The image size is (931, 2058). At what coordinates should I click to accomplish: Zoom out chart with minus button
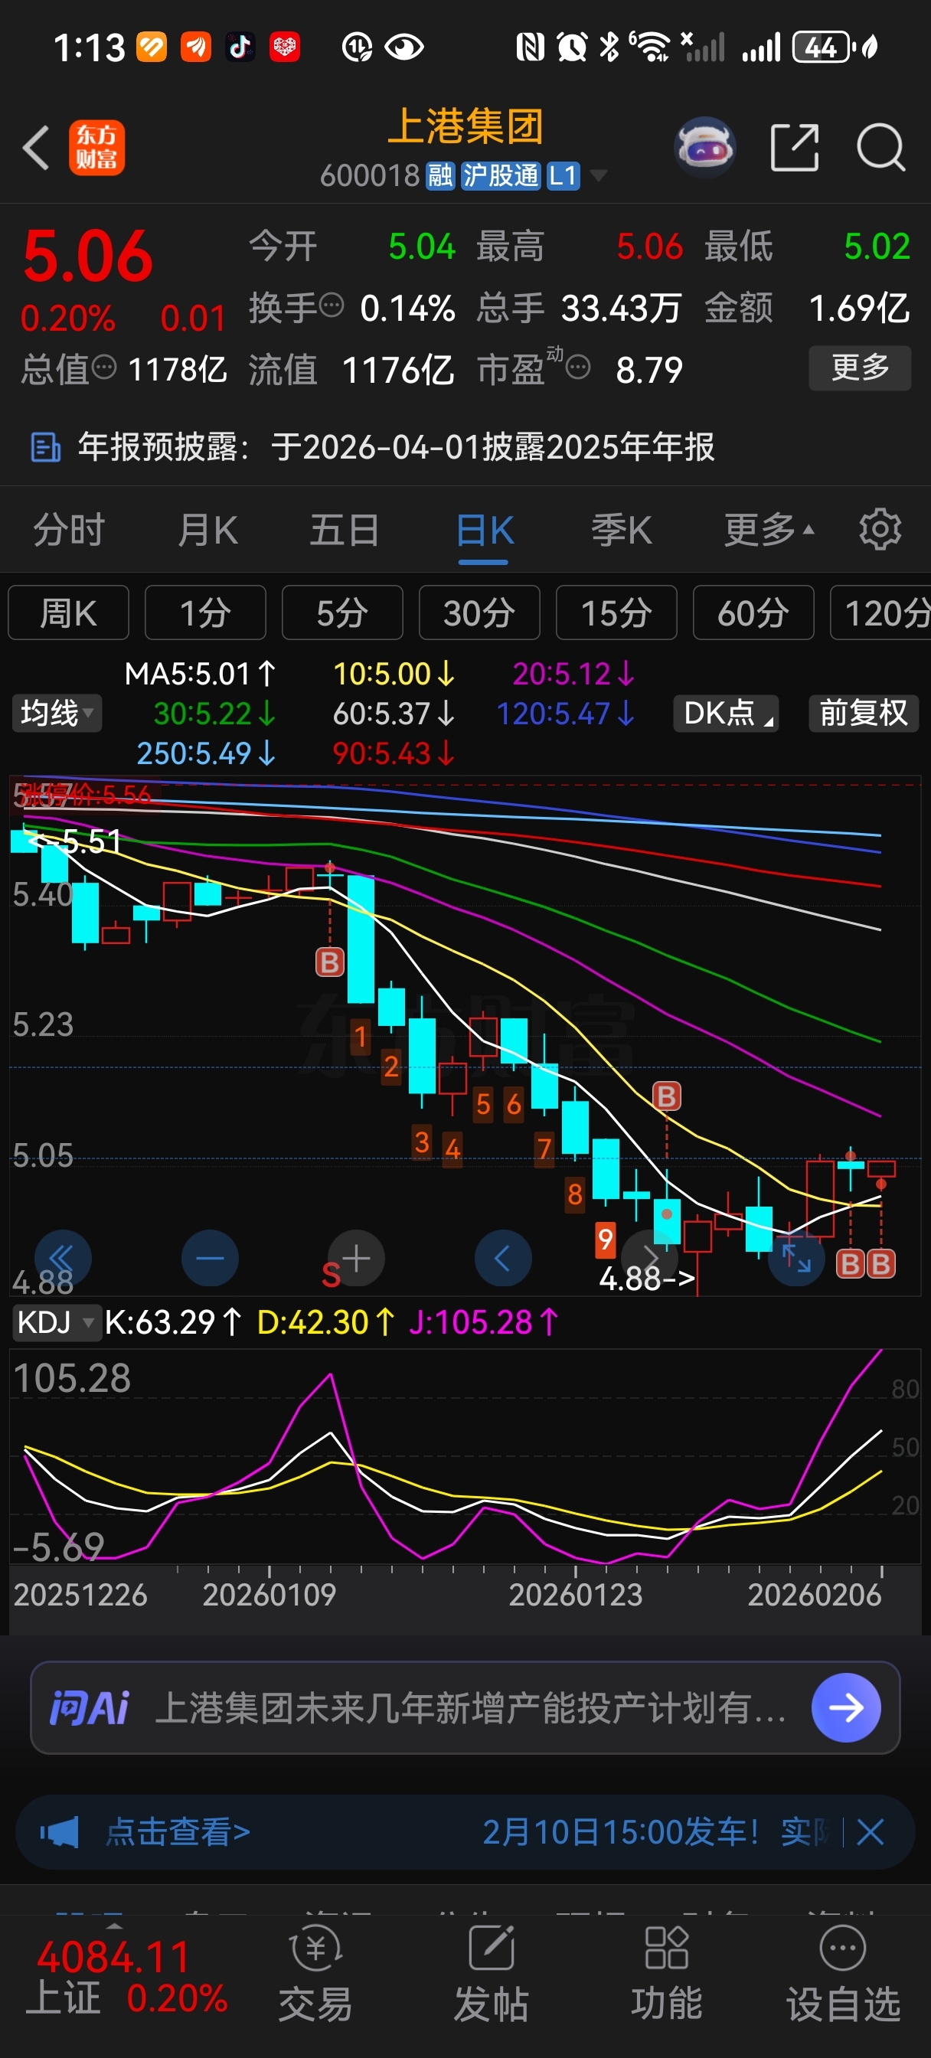click(x=211, y=1257)
